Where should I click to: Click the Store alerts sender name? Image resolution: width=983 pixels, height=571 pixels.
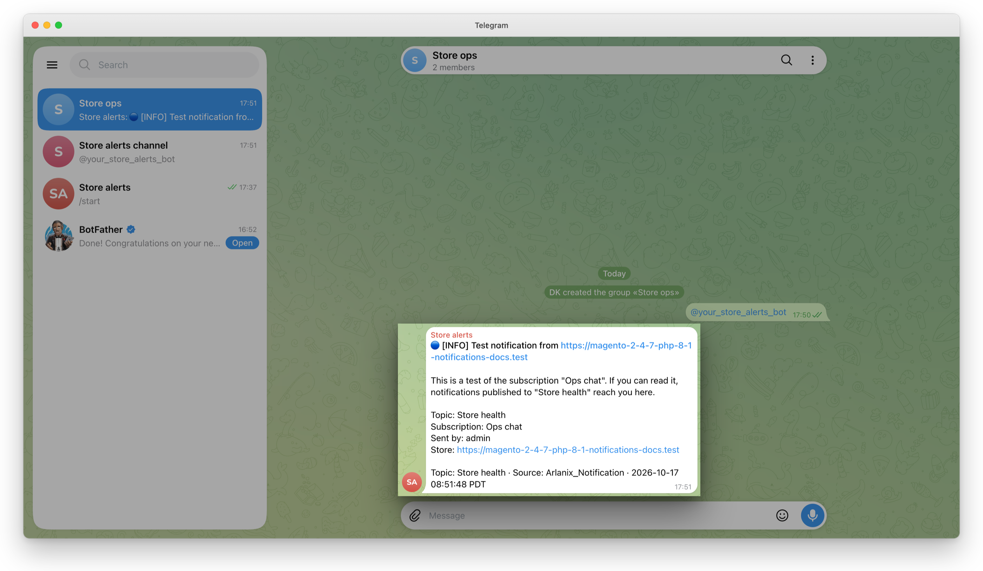[x=451, y=335]
